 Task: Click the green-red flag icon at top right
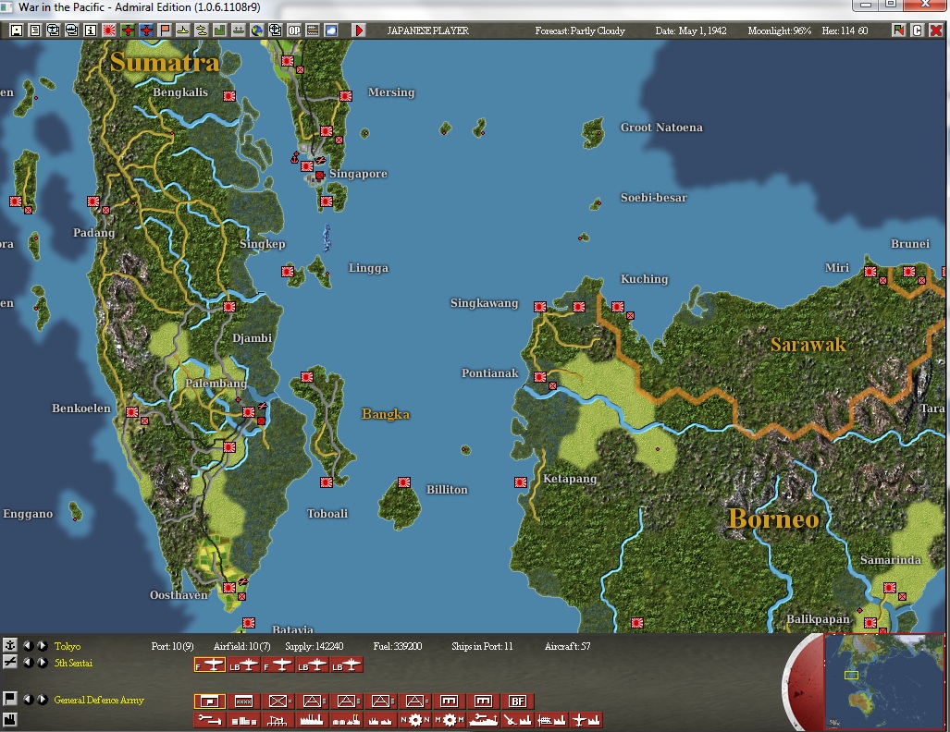(x=898, y=30)
